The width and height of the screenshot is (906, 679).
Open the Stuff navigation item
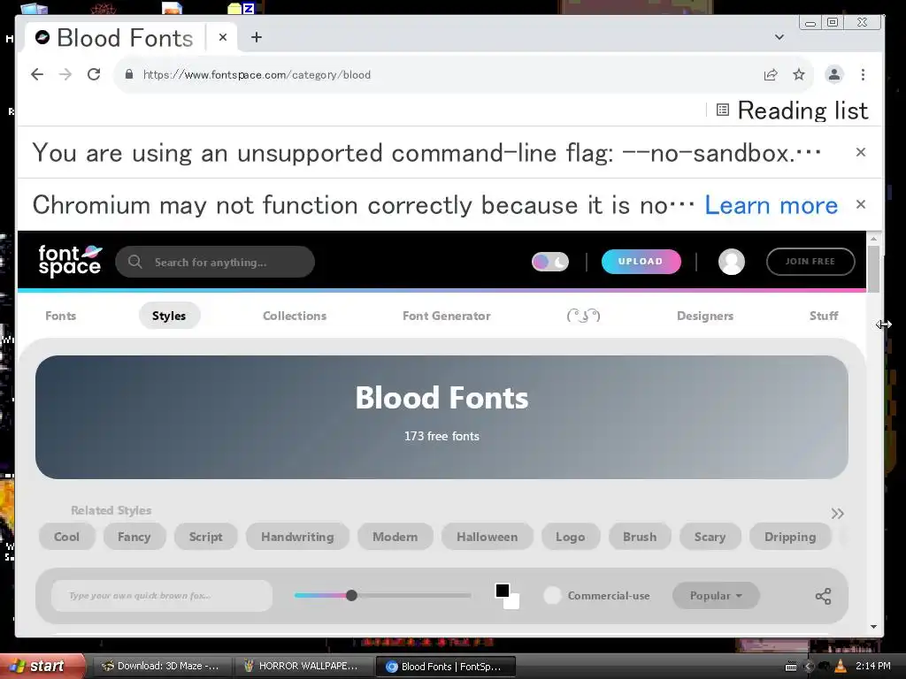tap(824, 316)
